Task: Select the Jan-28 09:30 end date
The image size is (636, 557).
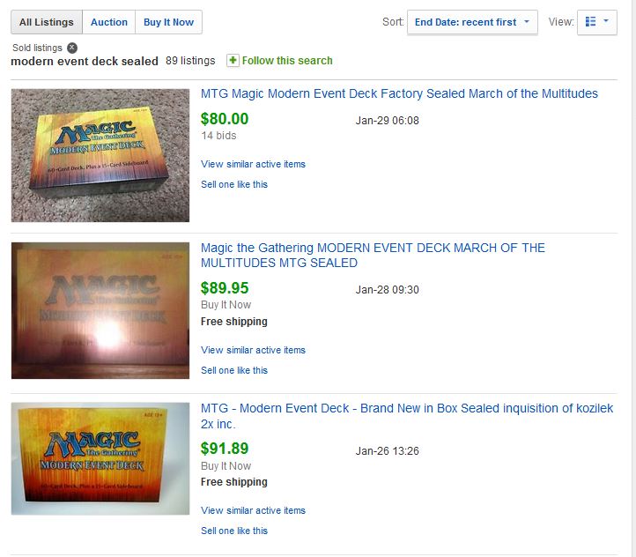Action: click(388, 290)
